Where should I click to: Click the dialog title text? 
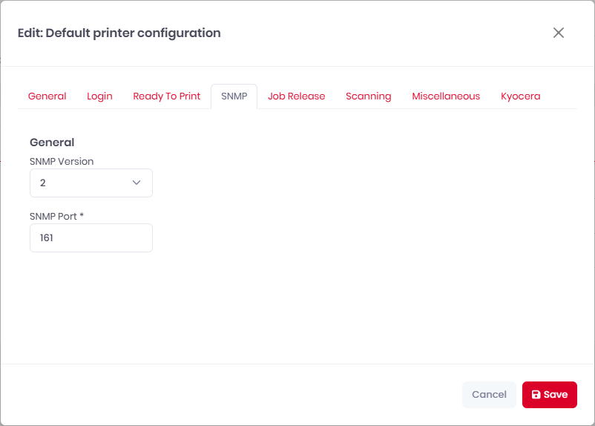pos(119,33)
